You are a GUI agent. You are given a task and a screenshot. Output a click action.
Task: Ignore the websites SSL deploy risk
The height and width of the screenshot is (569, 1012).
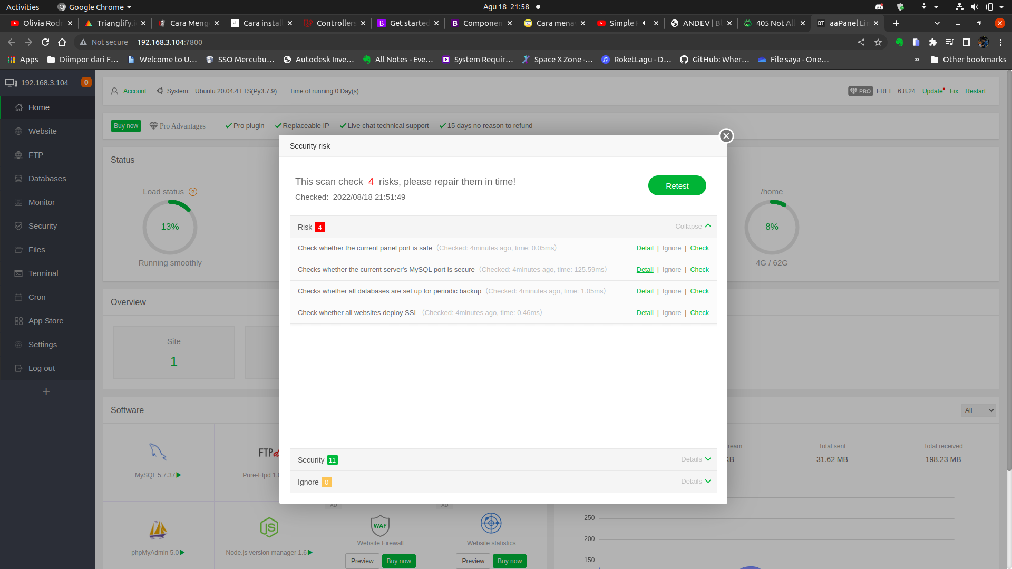672,313
